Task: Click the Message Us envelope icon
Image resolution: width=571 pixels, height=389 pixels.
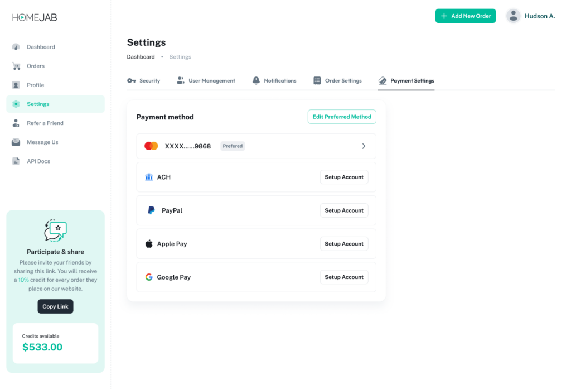Action: pyautogui.click(x=16, y=142)
